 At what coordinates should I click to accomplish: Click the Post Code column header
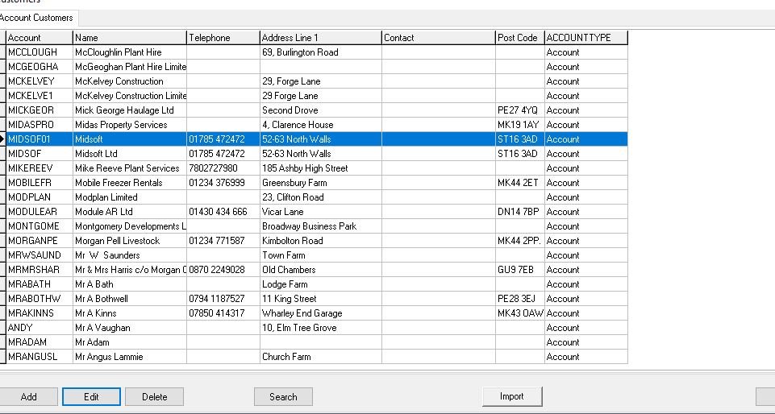520,38
